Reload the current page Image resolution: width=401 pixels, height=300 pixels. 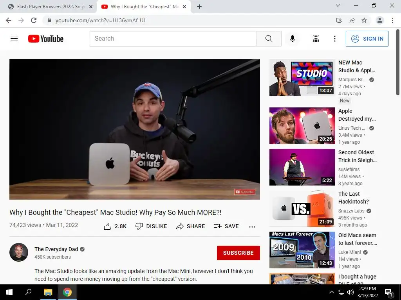coord(34,20)
